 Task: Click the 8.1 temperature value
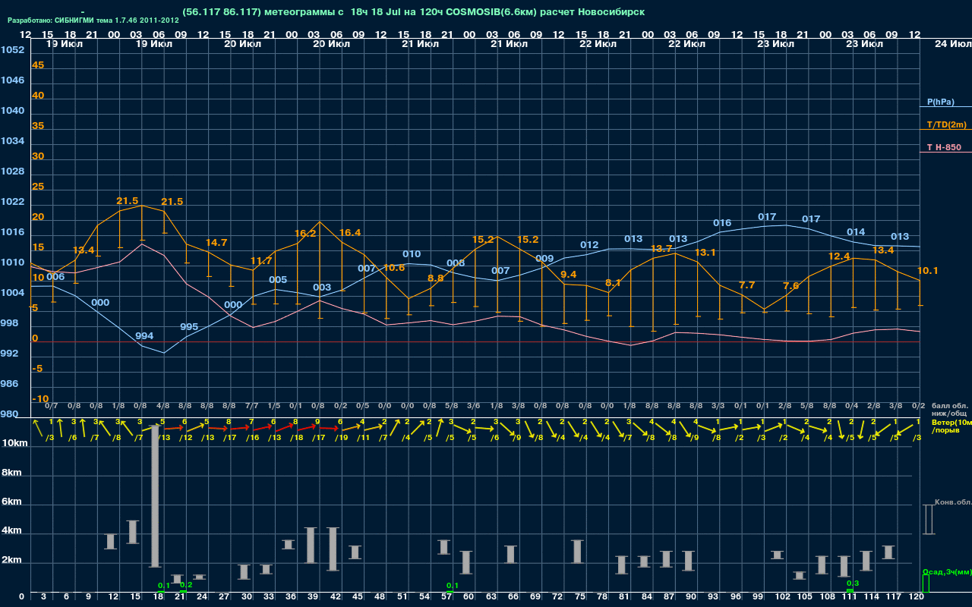[x=614, y=283]
